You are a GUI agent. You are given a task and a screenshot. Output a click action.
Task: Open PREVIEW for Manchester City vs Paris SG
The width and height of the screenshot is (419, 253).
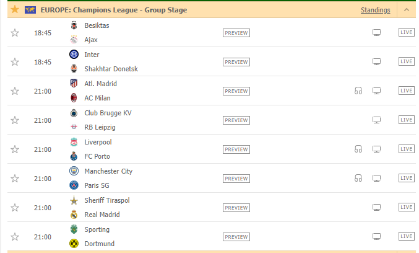(x=236, y=179)
